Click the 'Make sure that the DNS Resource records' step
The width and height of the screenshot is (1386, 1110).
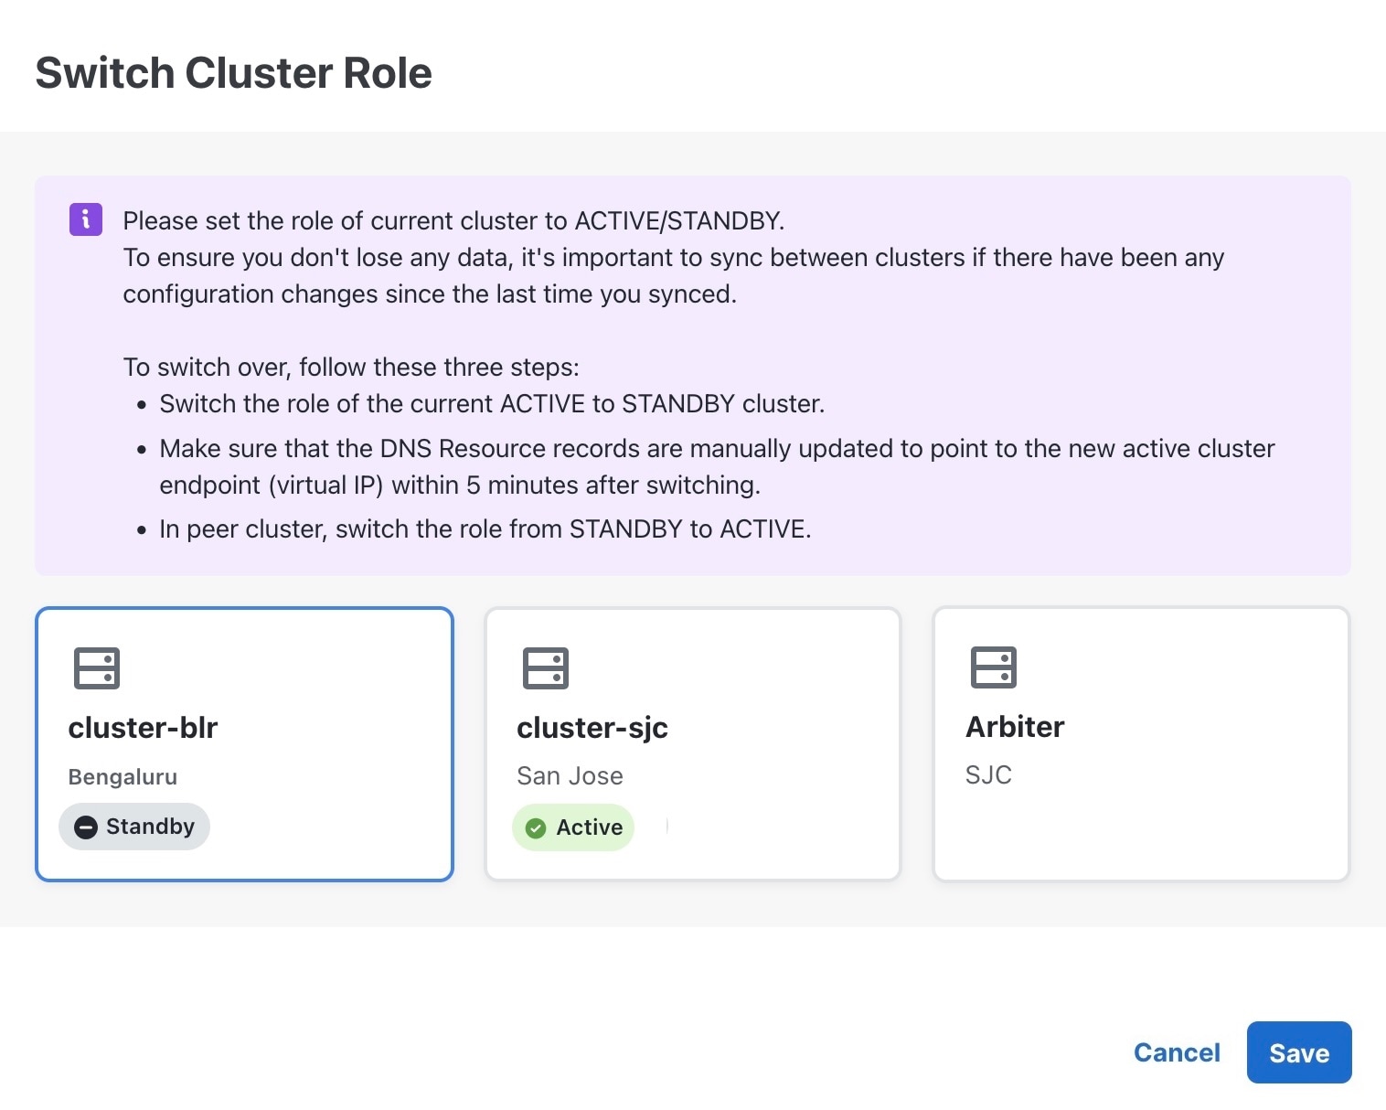(x=717, y=466)
